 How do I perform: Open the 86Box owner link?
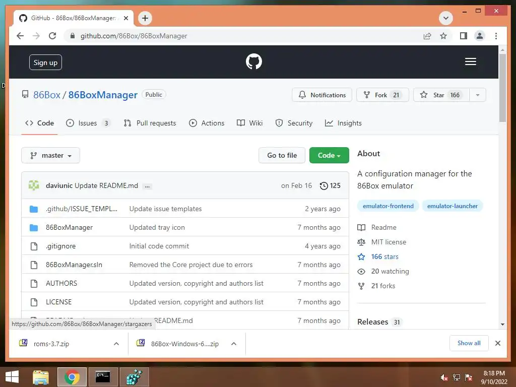(47, 95)
